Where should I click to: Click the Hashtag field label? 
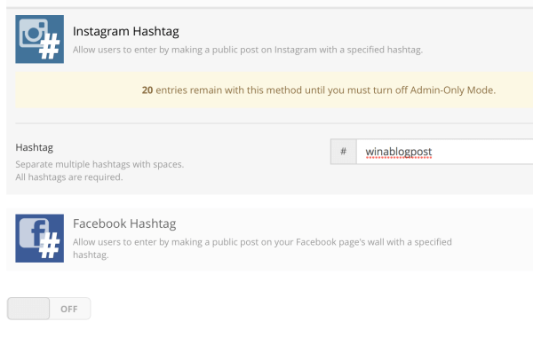pyautogui.click(x=35, y=147)
